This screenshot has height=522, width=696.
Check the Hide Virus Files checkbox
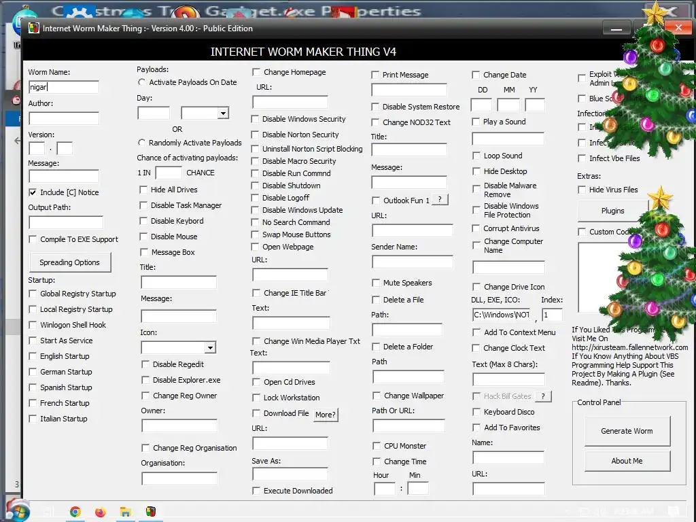click(582, 190)
